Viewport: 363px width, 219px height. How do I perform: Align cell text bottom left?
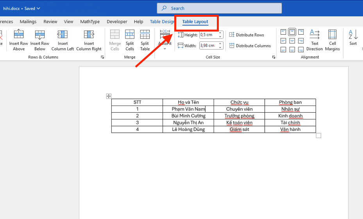pos(283,49)
